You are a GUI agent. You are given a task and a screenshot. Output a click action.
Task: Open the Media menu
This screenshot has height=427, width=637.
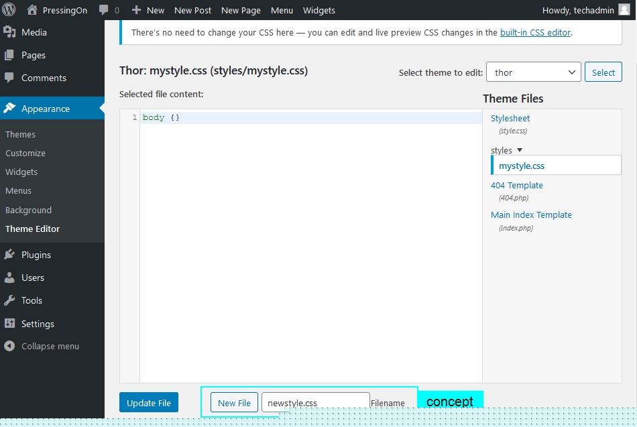[x=34, y=32]
